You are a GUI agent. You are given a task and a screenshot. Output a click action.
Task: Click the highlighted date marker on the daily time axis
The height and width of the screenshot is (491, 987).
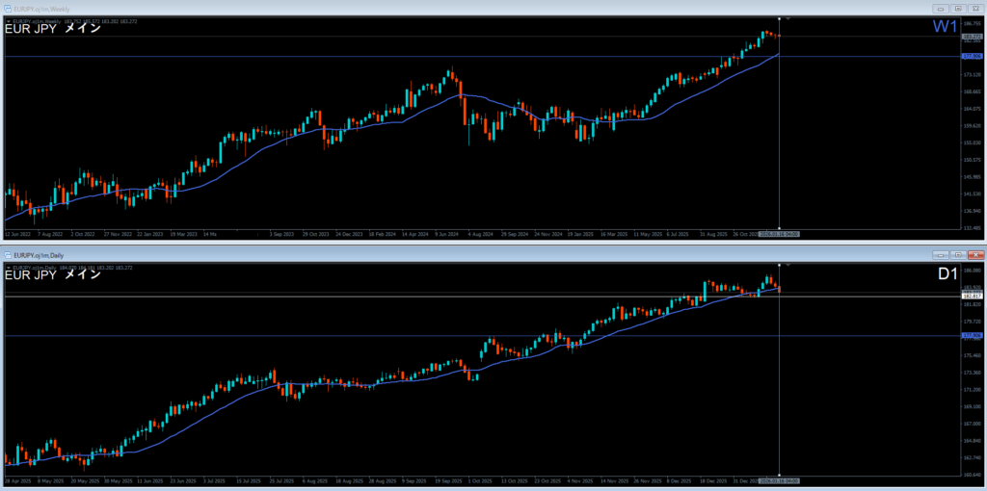(x=779, y=478)
